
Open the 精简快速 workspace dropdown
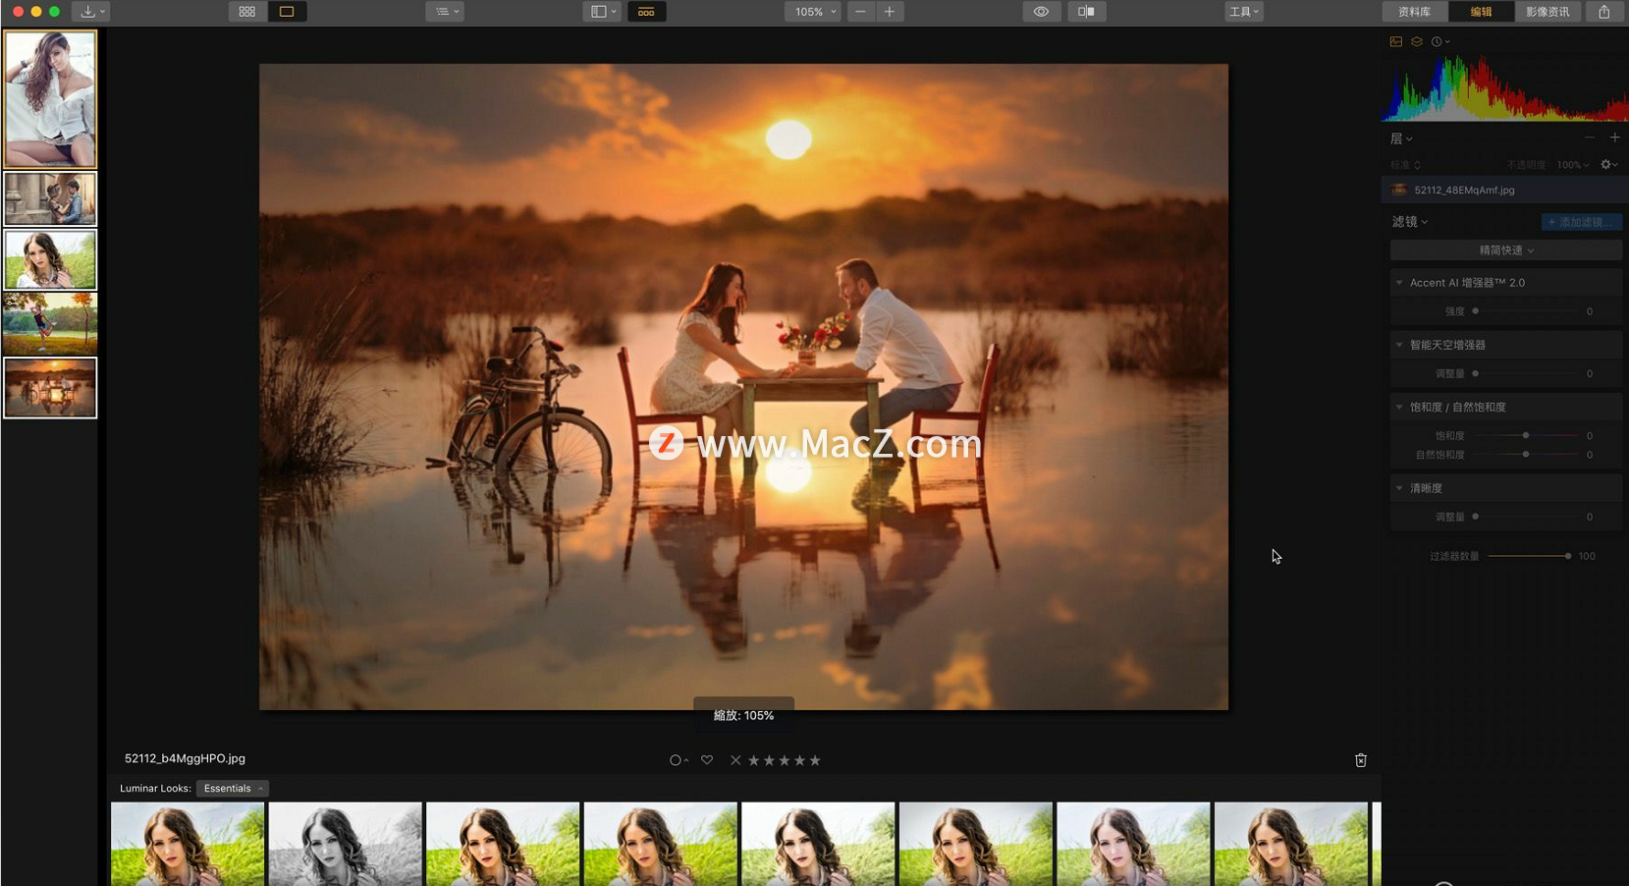click(1505, 250)
